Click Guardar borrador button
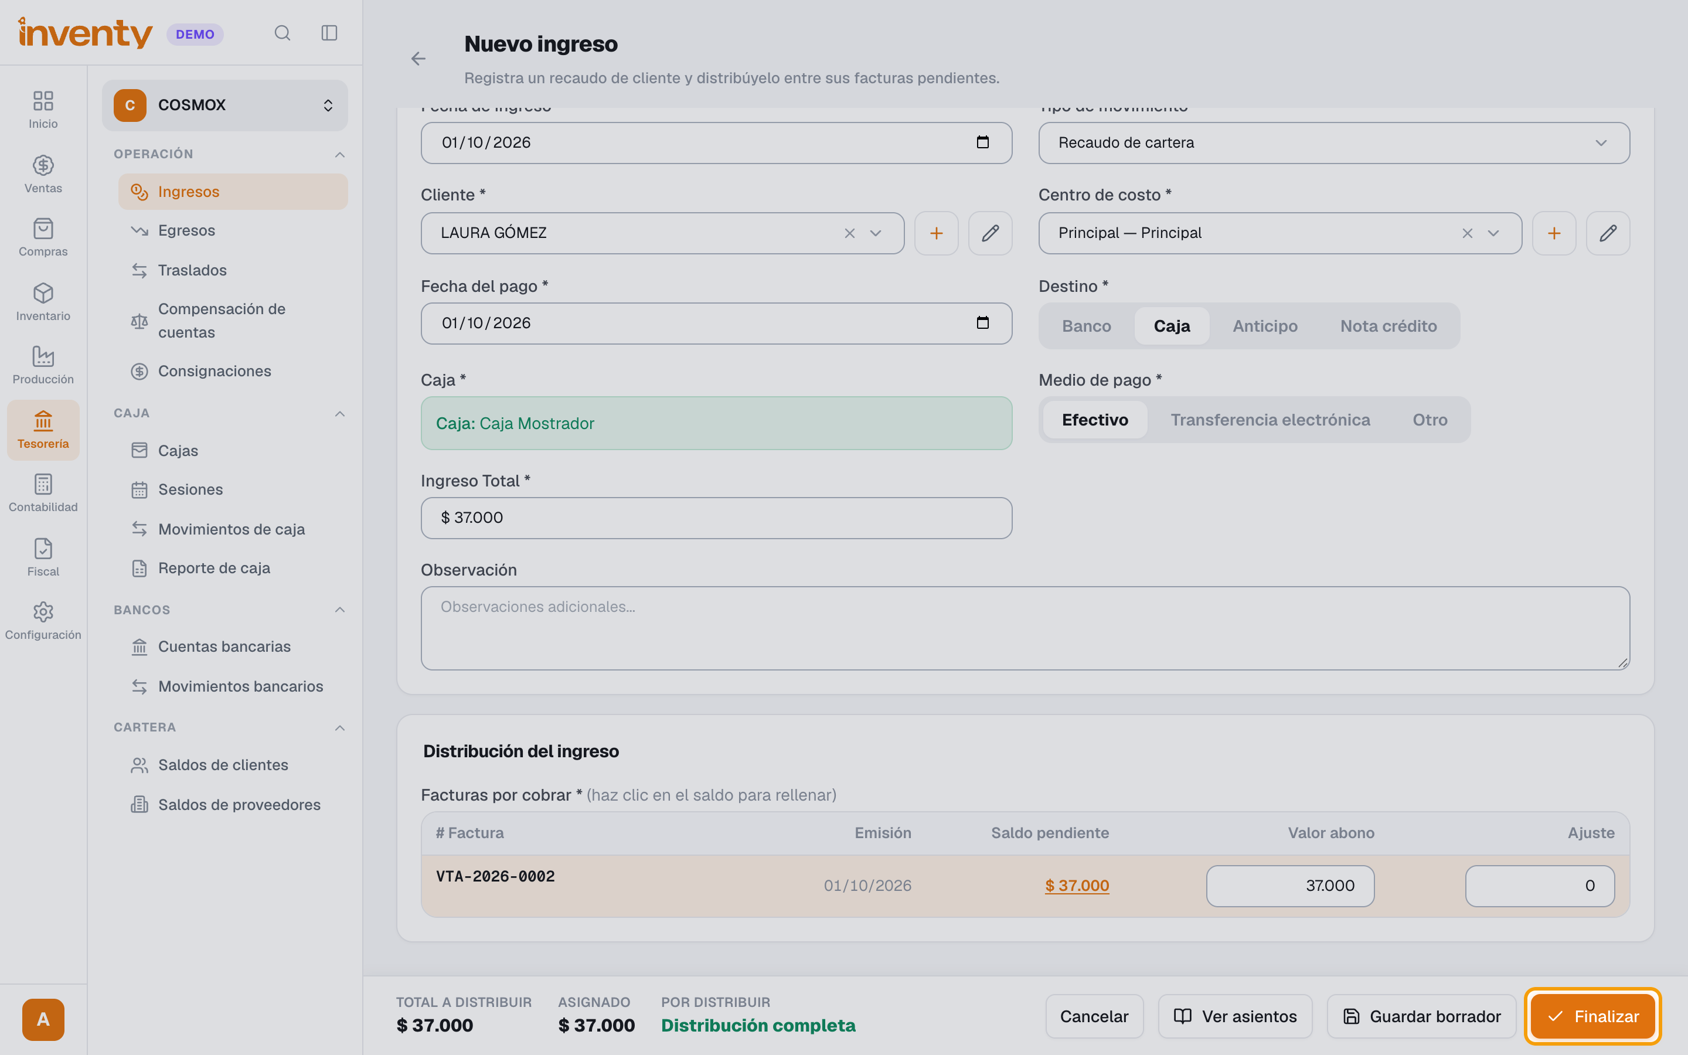Image resolution: width=1688 pixels, height=1055 pixels. coord(1421,1017)
